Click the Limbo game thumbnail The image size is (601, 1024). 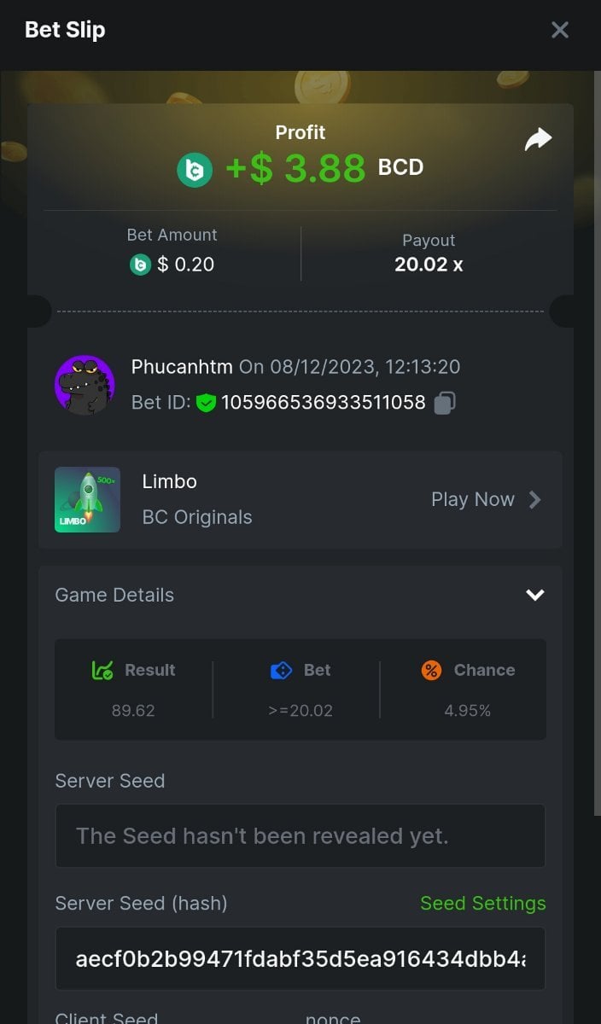coord(87,499)
